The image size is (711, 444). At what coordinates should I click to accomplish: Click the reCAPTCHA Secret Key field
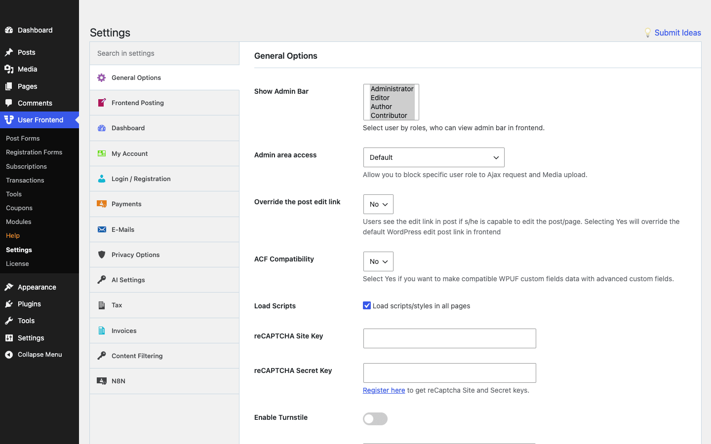[x=450, y=373]
